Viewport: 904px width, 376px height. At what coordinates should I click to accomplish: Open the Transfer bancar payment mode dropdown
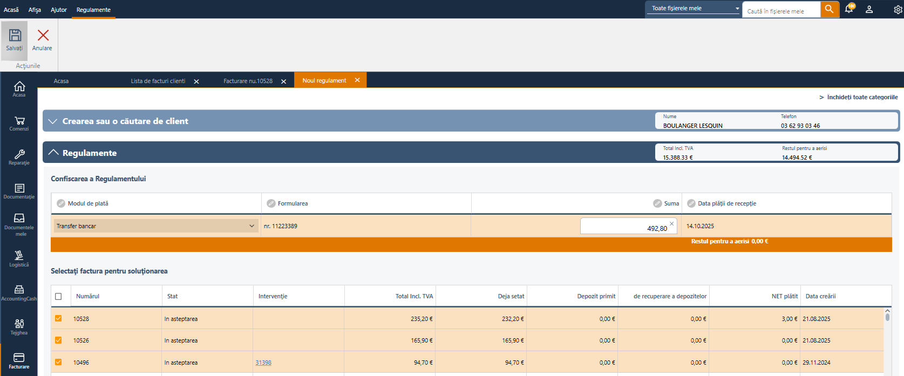pyautogui.click(x=155, y=226)
